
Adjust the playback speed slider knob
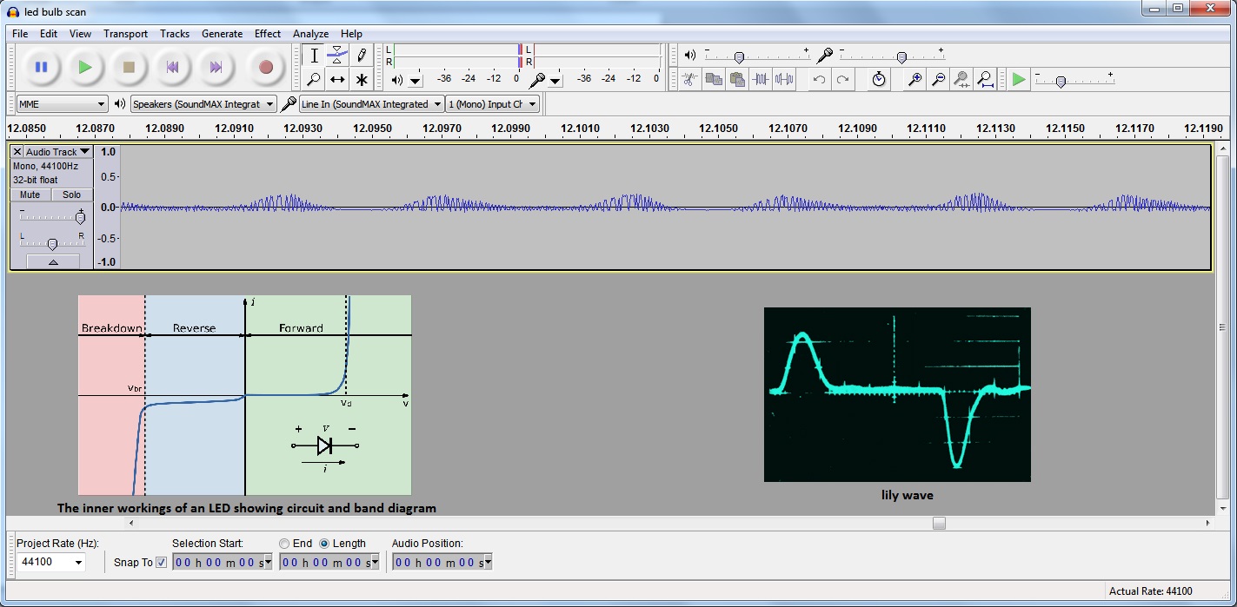[x=1061, y=82]
